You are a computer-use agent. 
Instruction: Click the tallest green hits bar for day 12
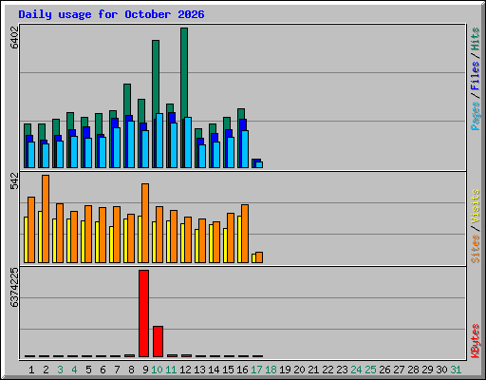[184, 73]
